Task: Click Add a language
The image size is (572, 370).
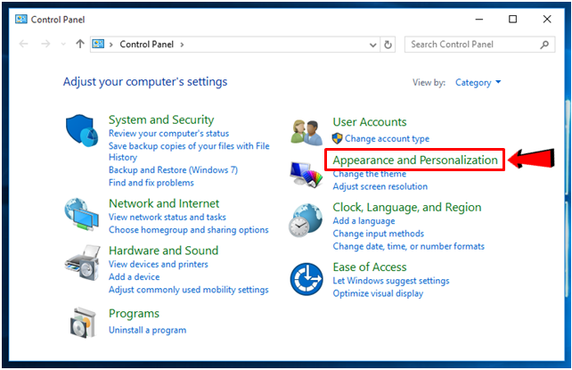Action: click(364, 221)
